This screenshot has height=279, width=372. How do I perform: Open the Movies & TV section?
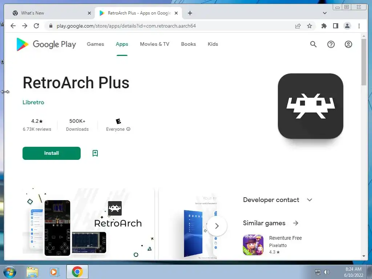155,44
